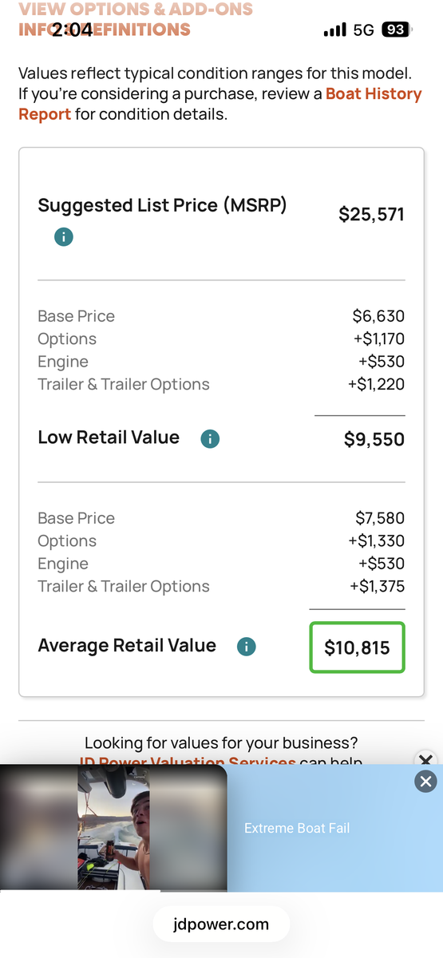
Task: Open the Info & Definitions link
Action: point(105,30)
